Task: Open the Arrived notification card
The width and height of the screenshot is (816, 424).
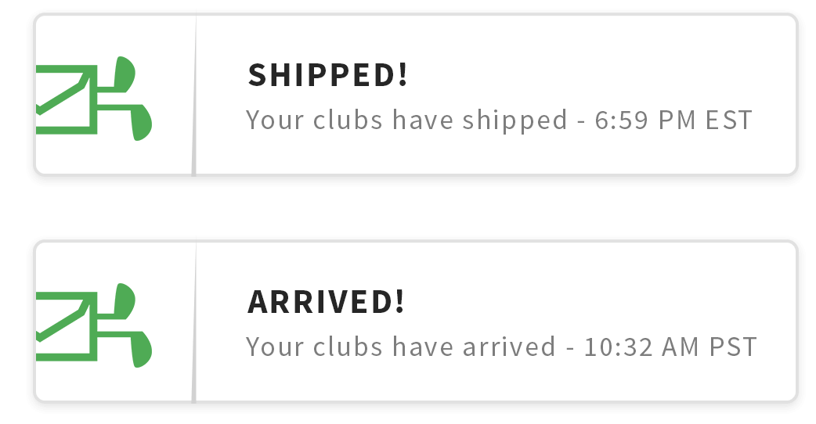Action: pos(416,321)
